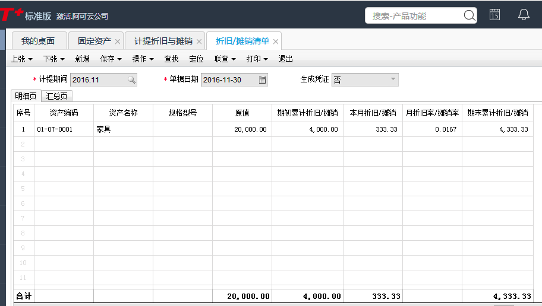
Task: Close the 固定资产 tab
Action: 118,42
